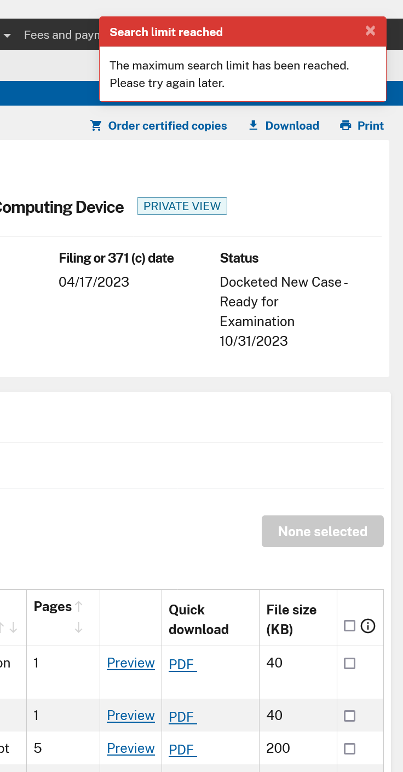
Task: Click the None selected button
Action: (x=323, y=531)
